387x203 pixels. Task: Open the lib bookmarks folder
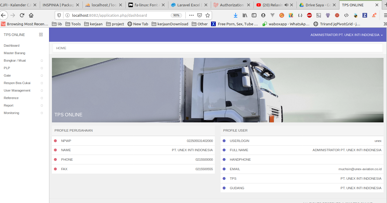coord(57,24)
